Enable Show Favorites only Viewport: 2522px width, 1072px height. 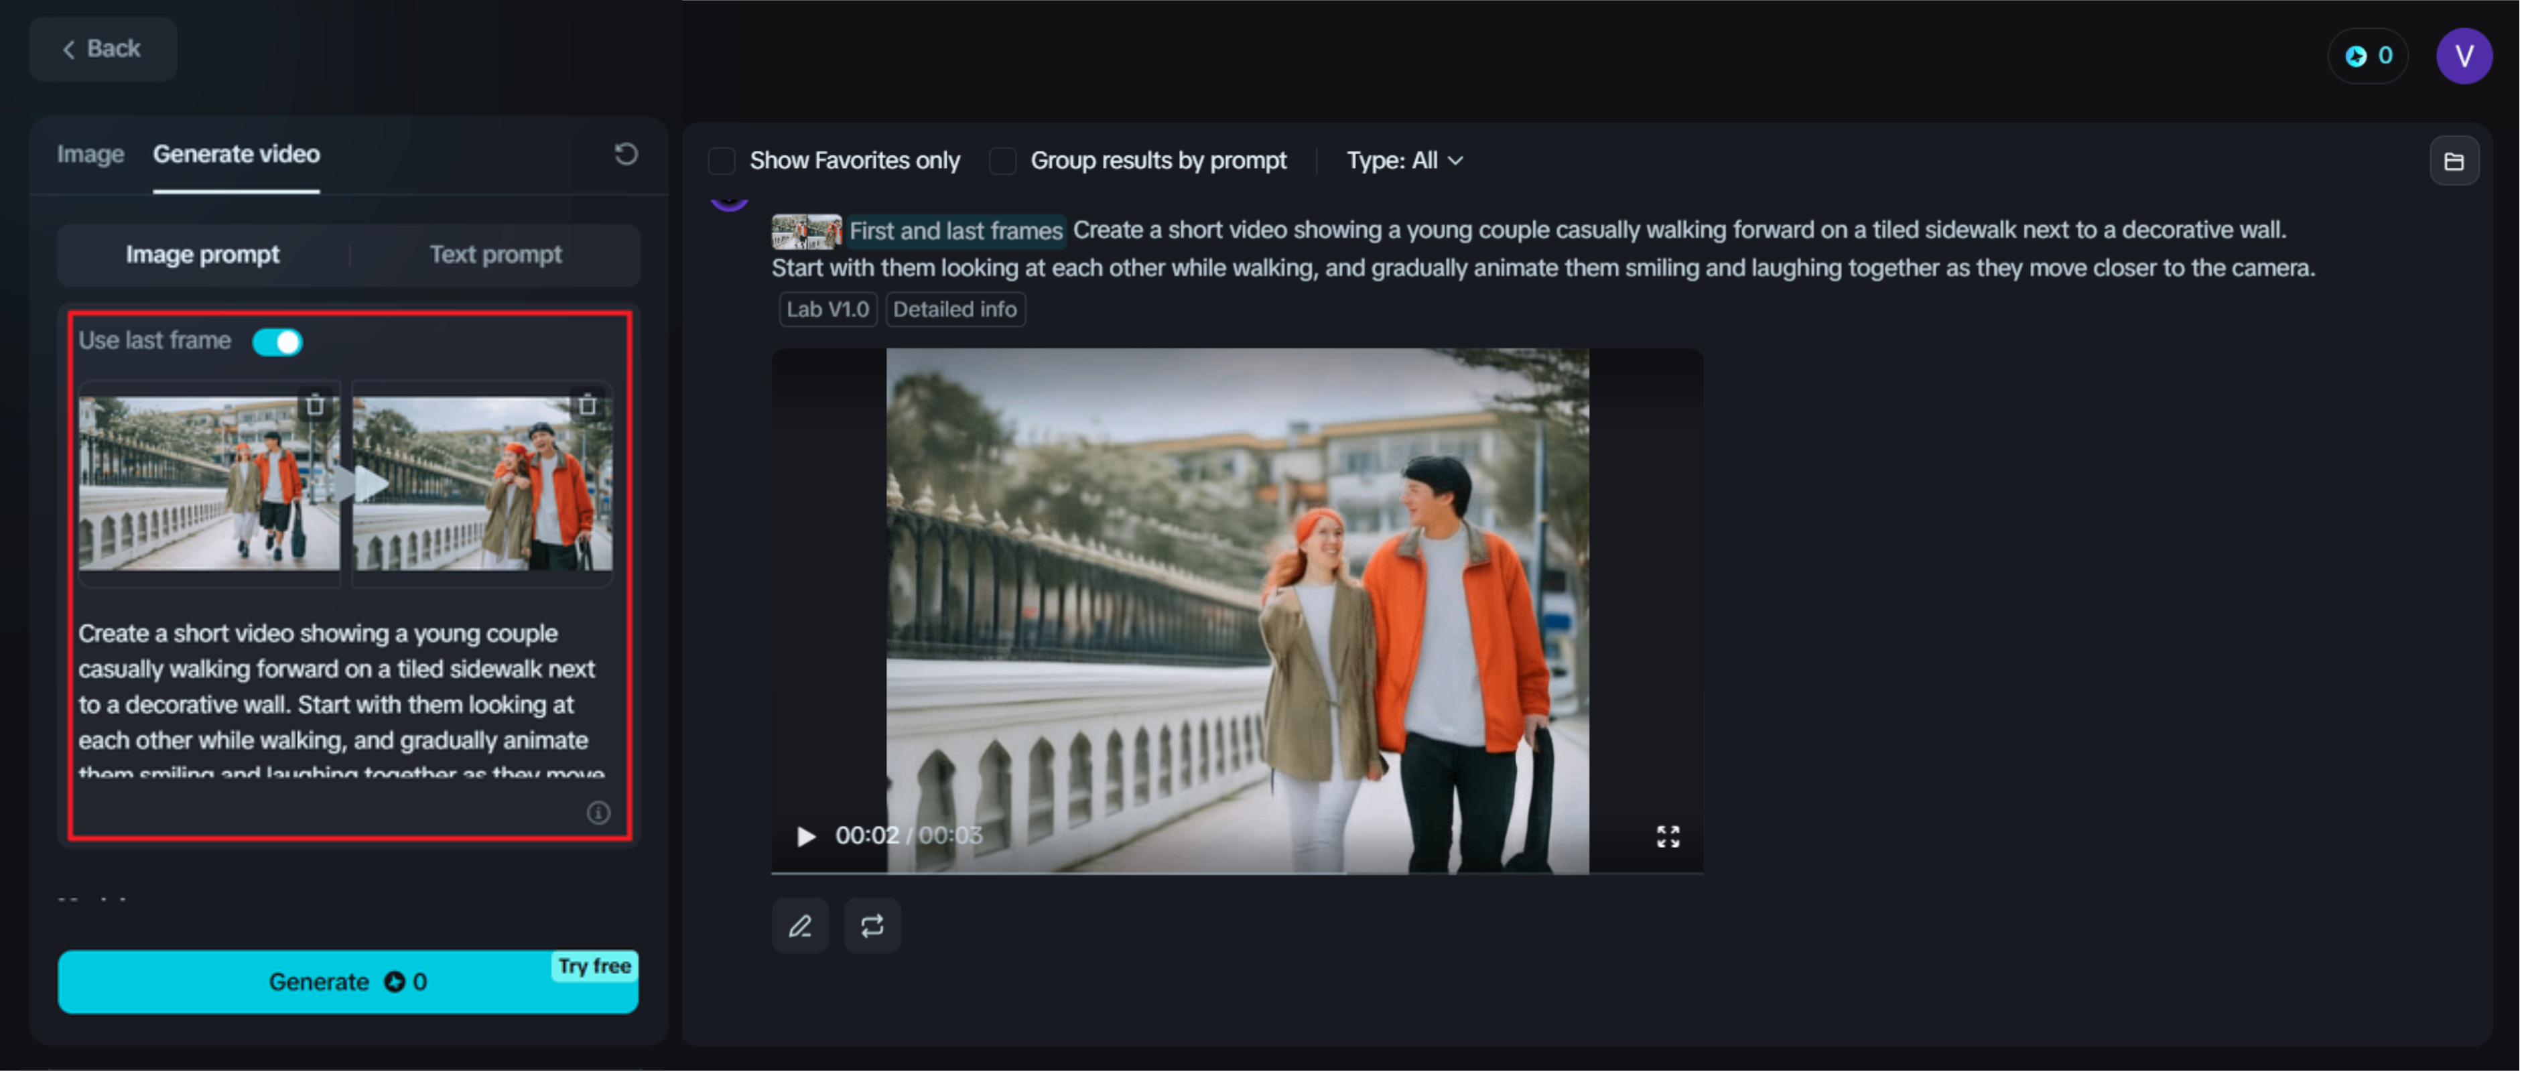click(722, 161)
